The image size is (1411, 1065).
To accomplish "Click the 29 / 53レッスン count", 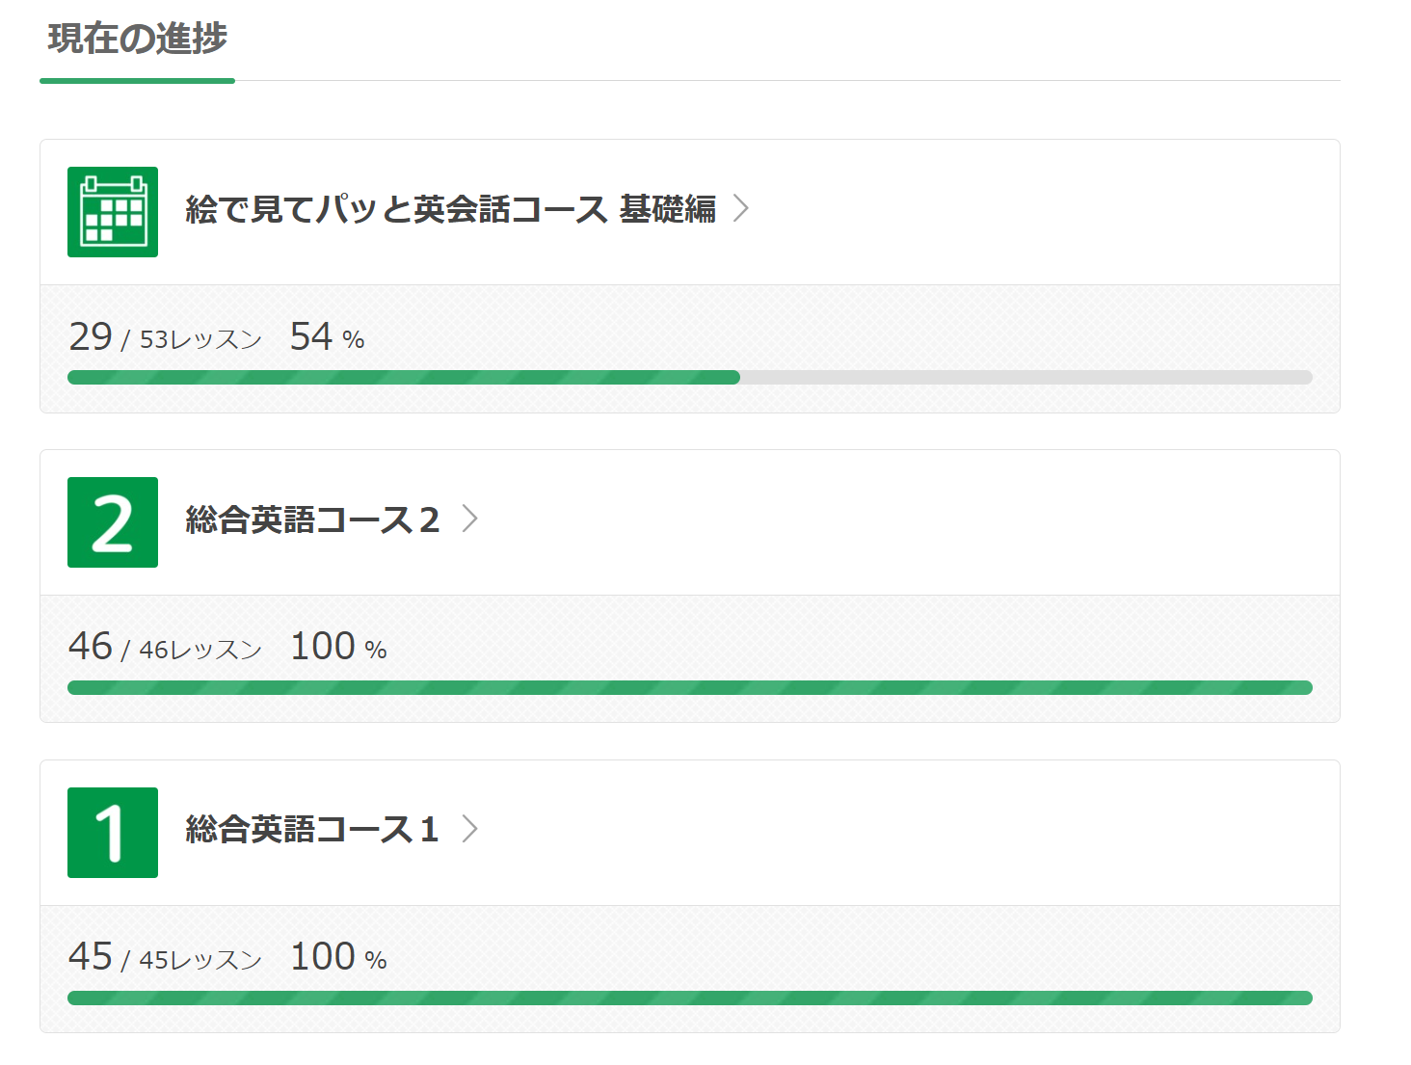I will click(165, 337).
